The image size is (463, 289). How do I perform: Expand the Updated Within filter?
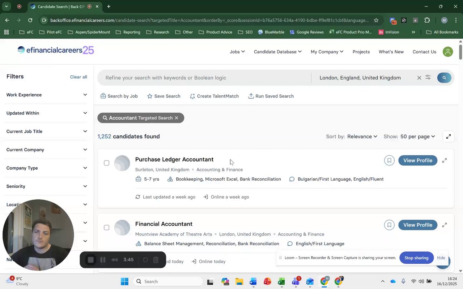(47, 113)
